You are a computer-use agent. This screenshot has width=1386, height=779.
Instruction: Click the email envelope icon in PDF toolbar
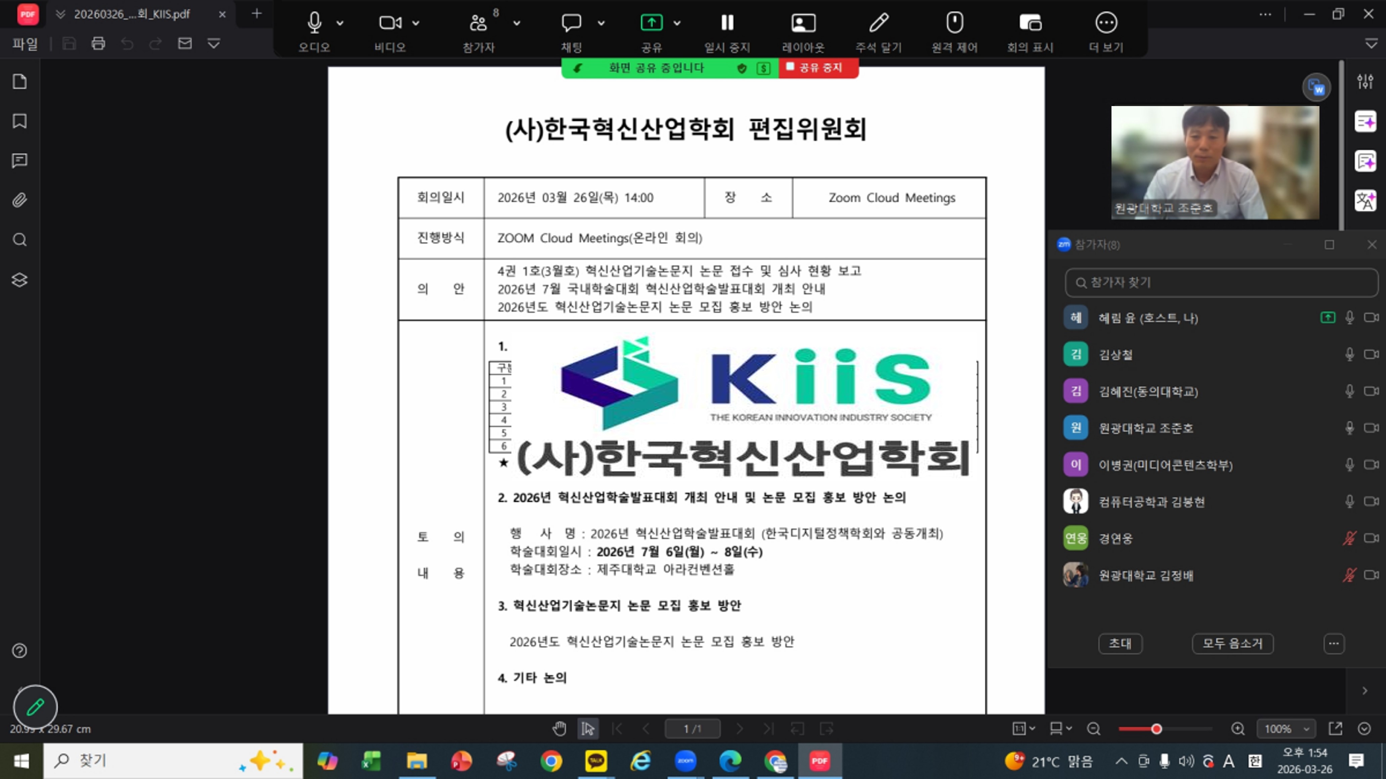pyautogui.click(x=184, y=44)
